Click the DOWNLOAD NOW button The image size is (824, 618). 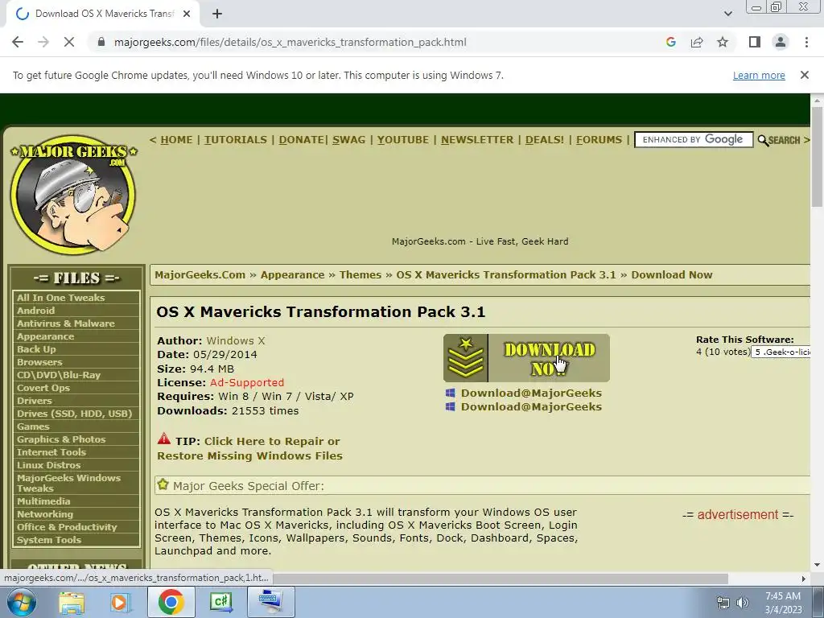click(526, 358)
